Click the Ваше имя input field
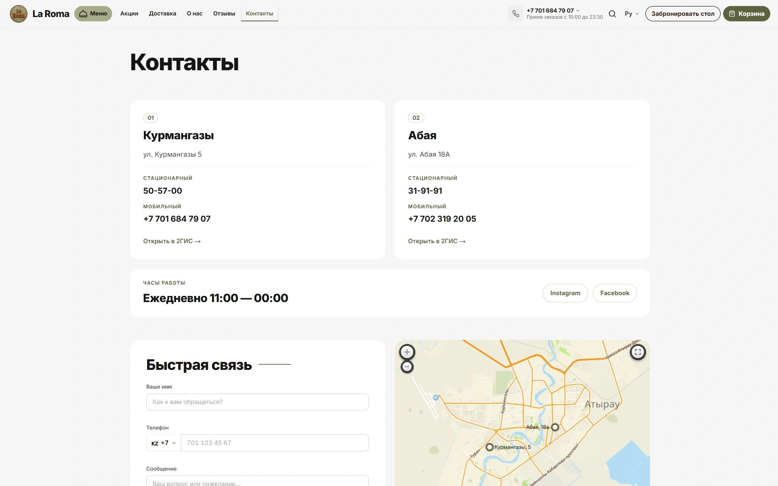 [x=258, y=402]
